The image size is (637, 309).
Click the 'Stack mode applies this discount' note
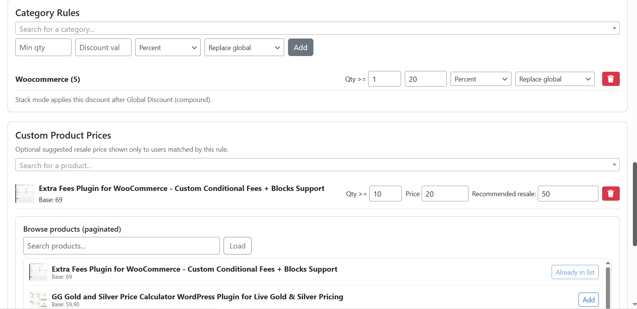click(x=113, y=100)
